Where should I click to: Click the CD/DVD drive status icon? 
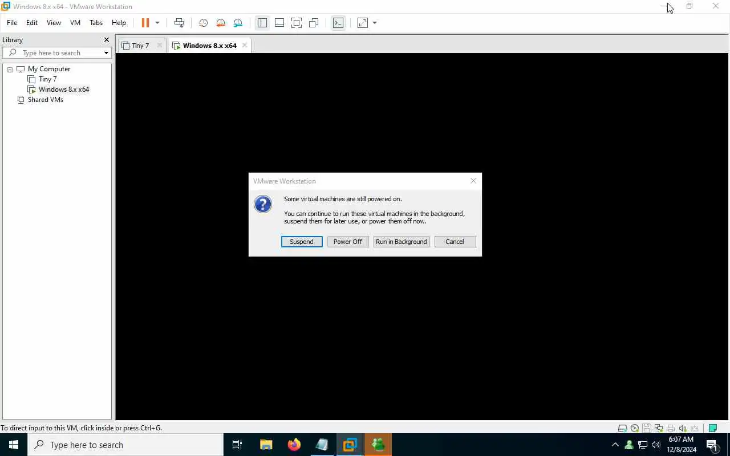pos(635,428)
